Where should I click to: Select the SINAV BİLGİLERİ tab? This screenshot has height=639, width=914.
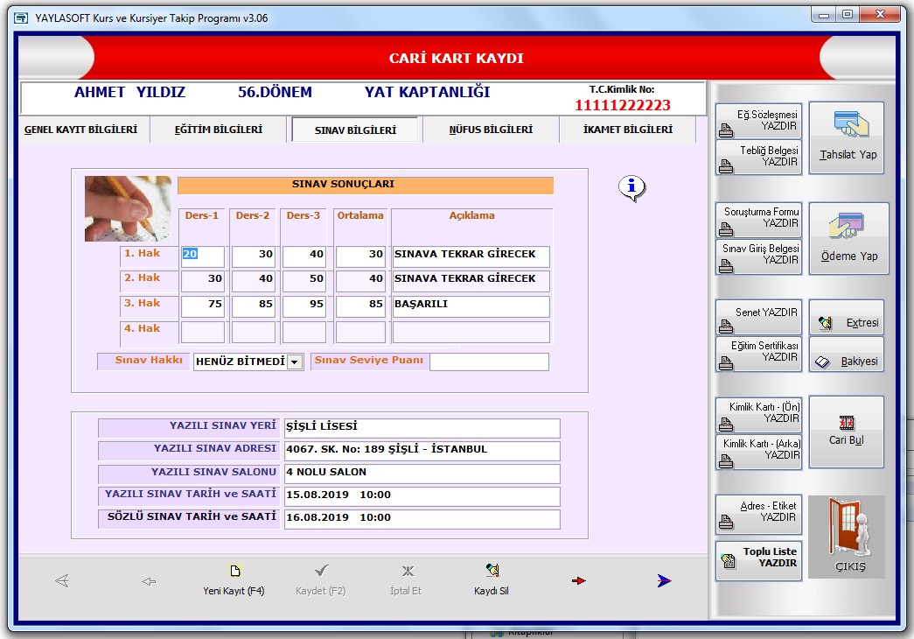(x=355, y=130)
